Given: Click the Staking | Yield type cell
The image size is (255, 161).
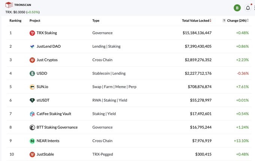Looking at the screenshot, I should pos(104,114).
